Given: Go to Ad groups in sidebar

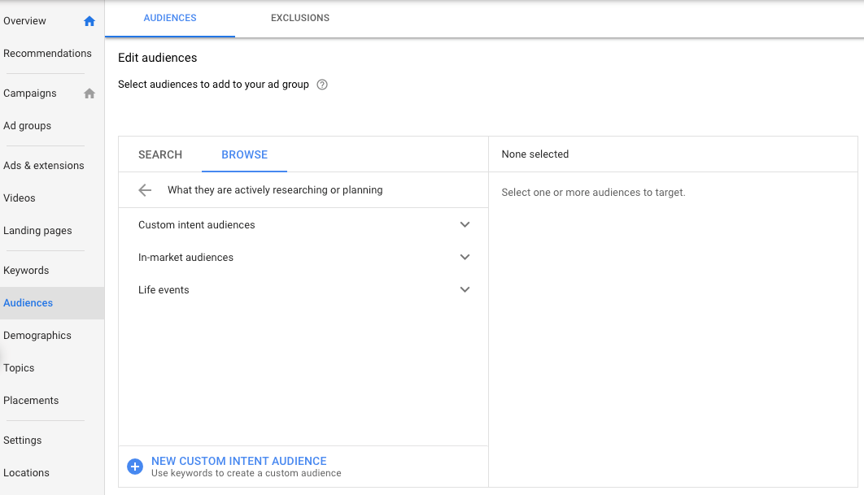Looking at the screenshot, I should click(x=27, y=126).
